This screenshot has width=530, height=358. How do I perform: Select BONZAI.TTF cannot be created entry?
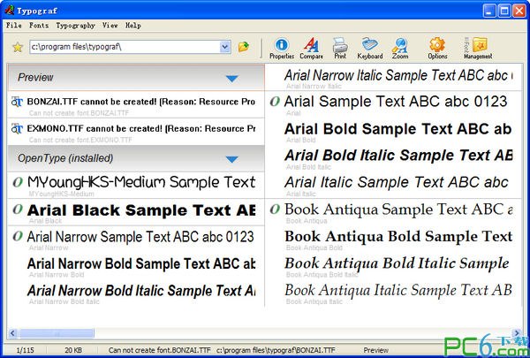(136, 104)
